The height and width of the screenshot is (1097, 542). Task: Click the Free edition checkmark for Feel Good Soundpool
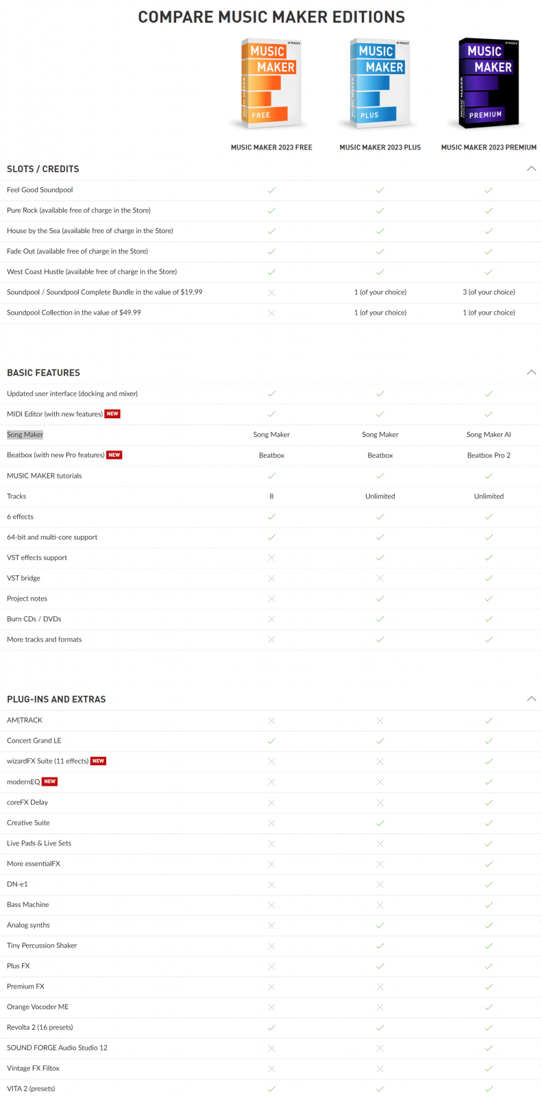(271, 190)
